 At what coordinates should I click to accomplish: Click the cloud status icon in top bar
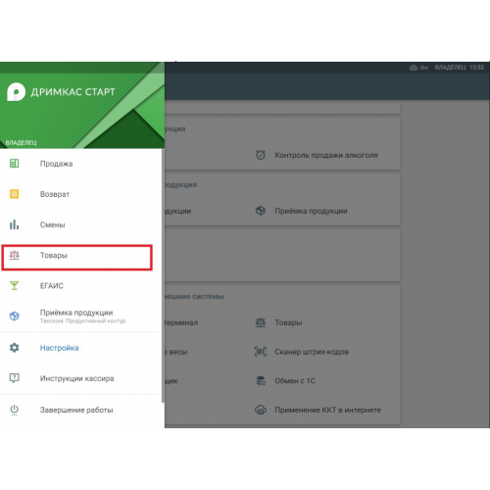click(x=414, y=68)
